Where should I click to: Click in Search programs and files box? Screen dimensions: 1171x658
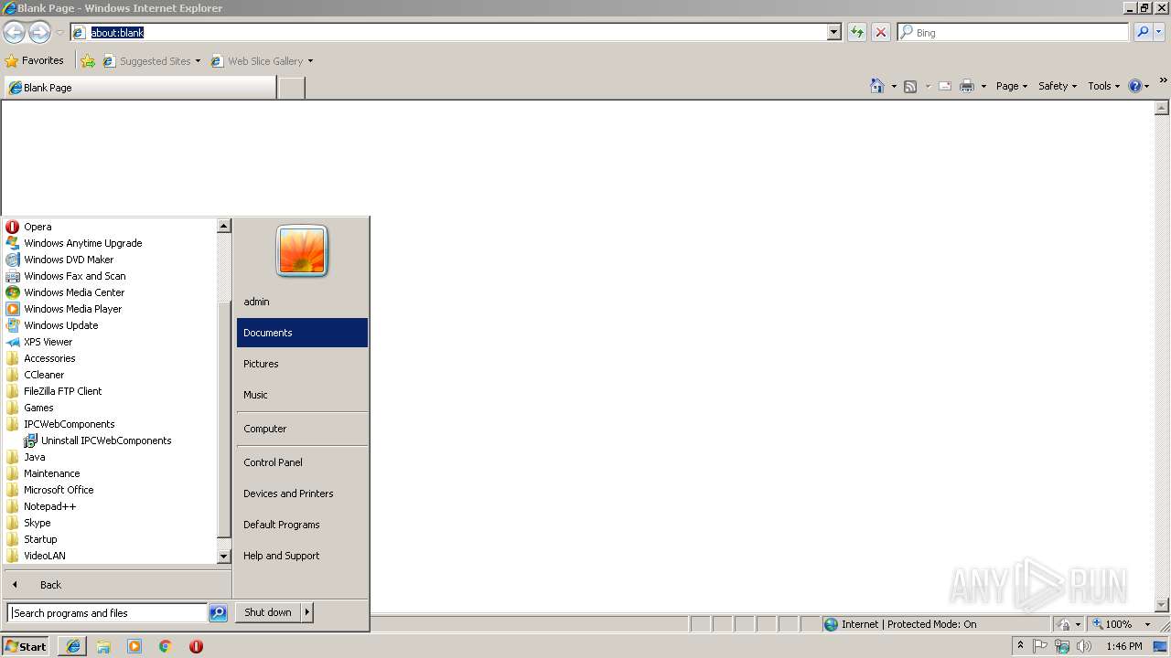pyautogui.click(x=107, y=613)
